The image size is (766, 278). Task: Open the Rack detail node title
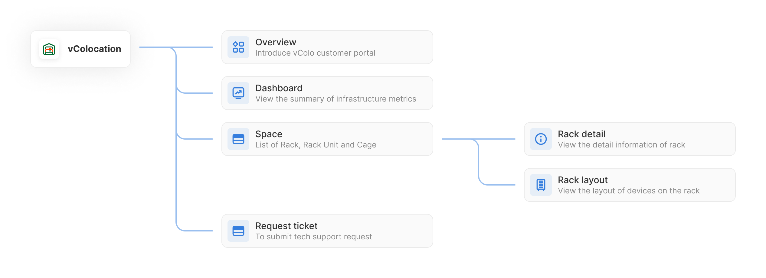point(581,134)
